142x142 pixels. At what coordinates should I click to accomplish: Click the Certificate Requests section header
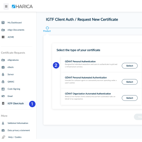13,53
